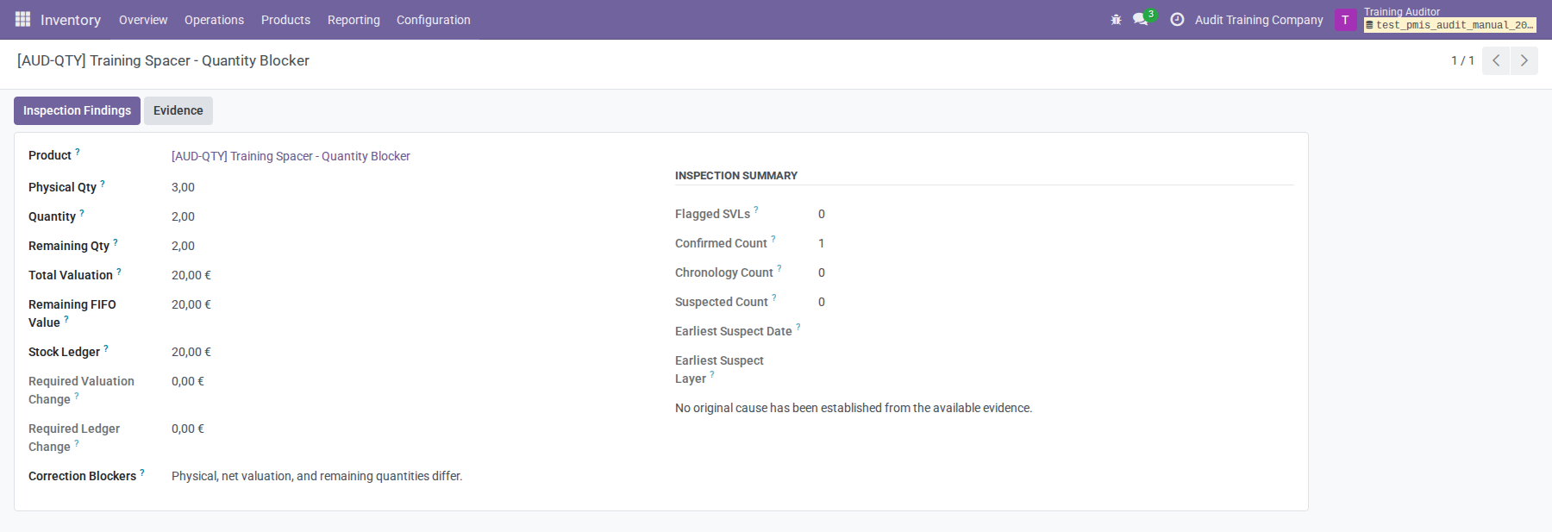Screen dimensions: 1552x532
Task: Click the Confirmed Count value 1
Action: [x=822, y=243]
